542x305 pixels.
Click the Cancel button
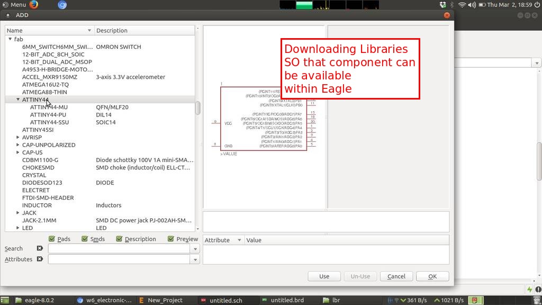(x=396, y=276)
